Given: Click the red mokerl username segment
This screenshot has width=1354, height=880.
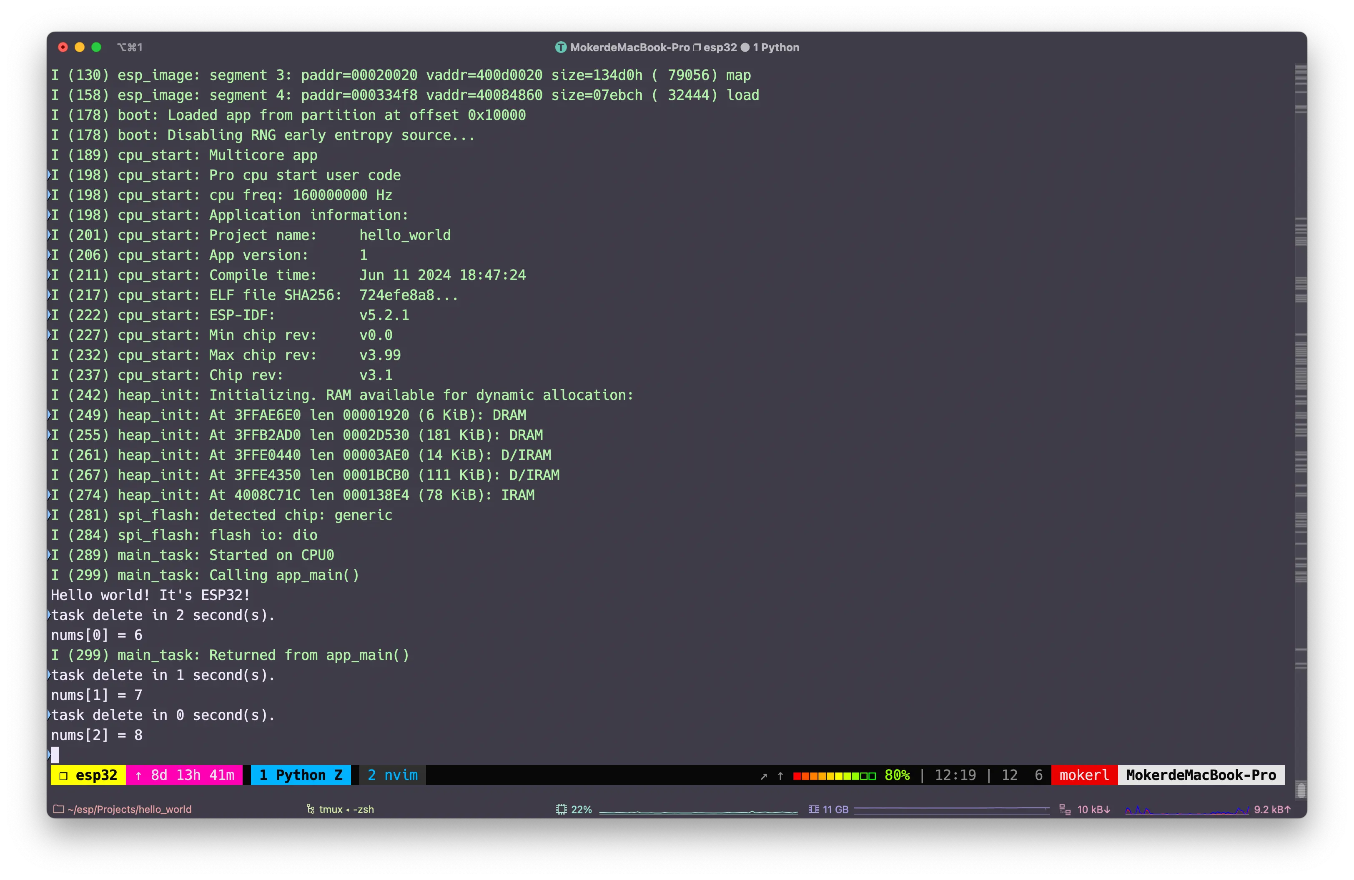Looking at the screenshot, I should 1084,775.
